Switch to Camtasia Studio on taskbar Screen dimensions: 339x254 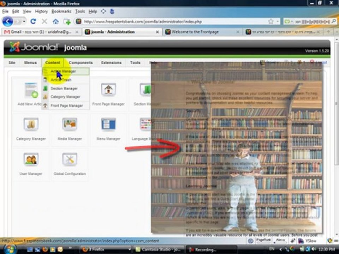coord(159,249)
